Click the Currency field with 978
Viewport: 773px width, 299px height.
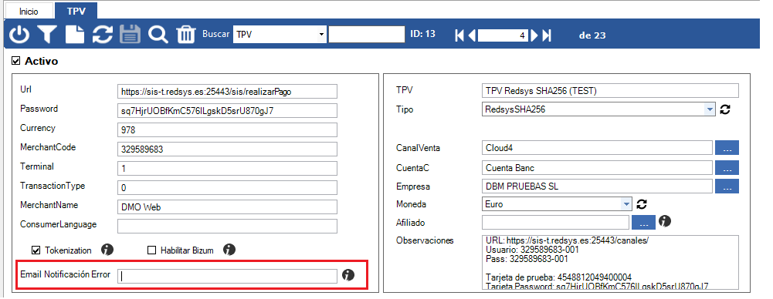click(x=227, y=129)
